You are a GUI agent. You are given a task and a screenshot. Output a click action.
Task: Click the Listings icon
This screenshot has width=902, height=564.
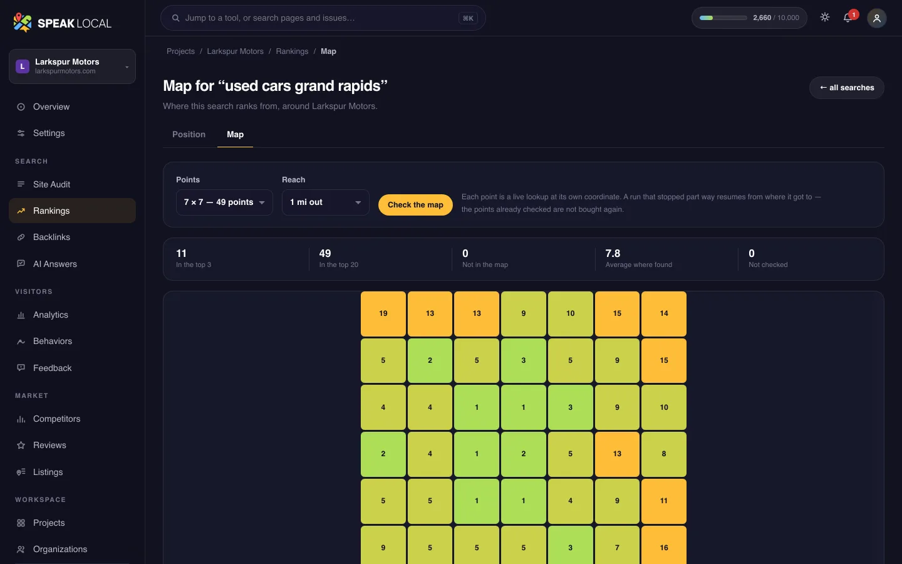pyautogui.click(x=21, y=473)
